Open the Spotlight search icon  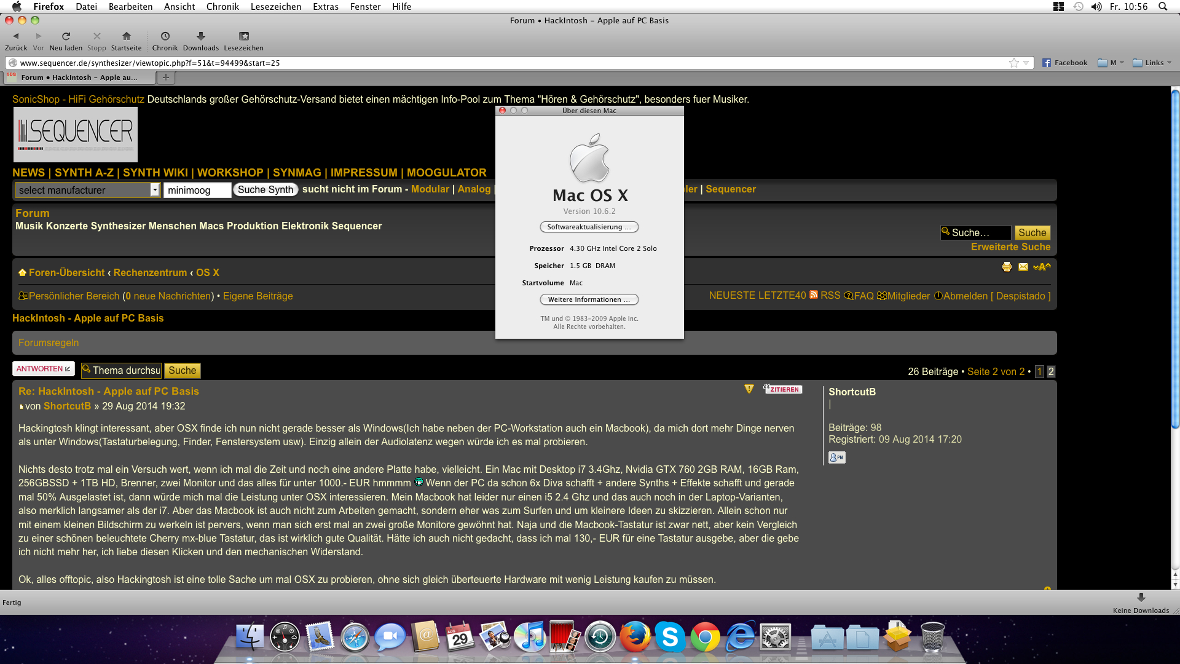tap(1163, 7)
